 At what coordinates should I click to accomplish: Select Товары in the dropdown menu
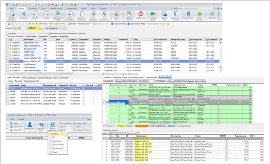[x=55, y=134]
